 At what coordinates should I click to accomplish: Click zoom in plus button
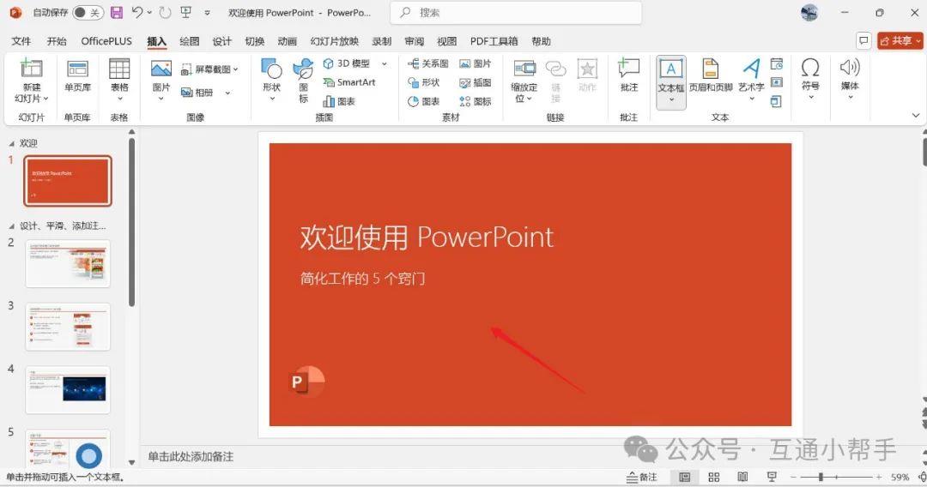coord(880,477)
